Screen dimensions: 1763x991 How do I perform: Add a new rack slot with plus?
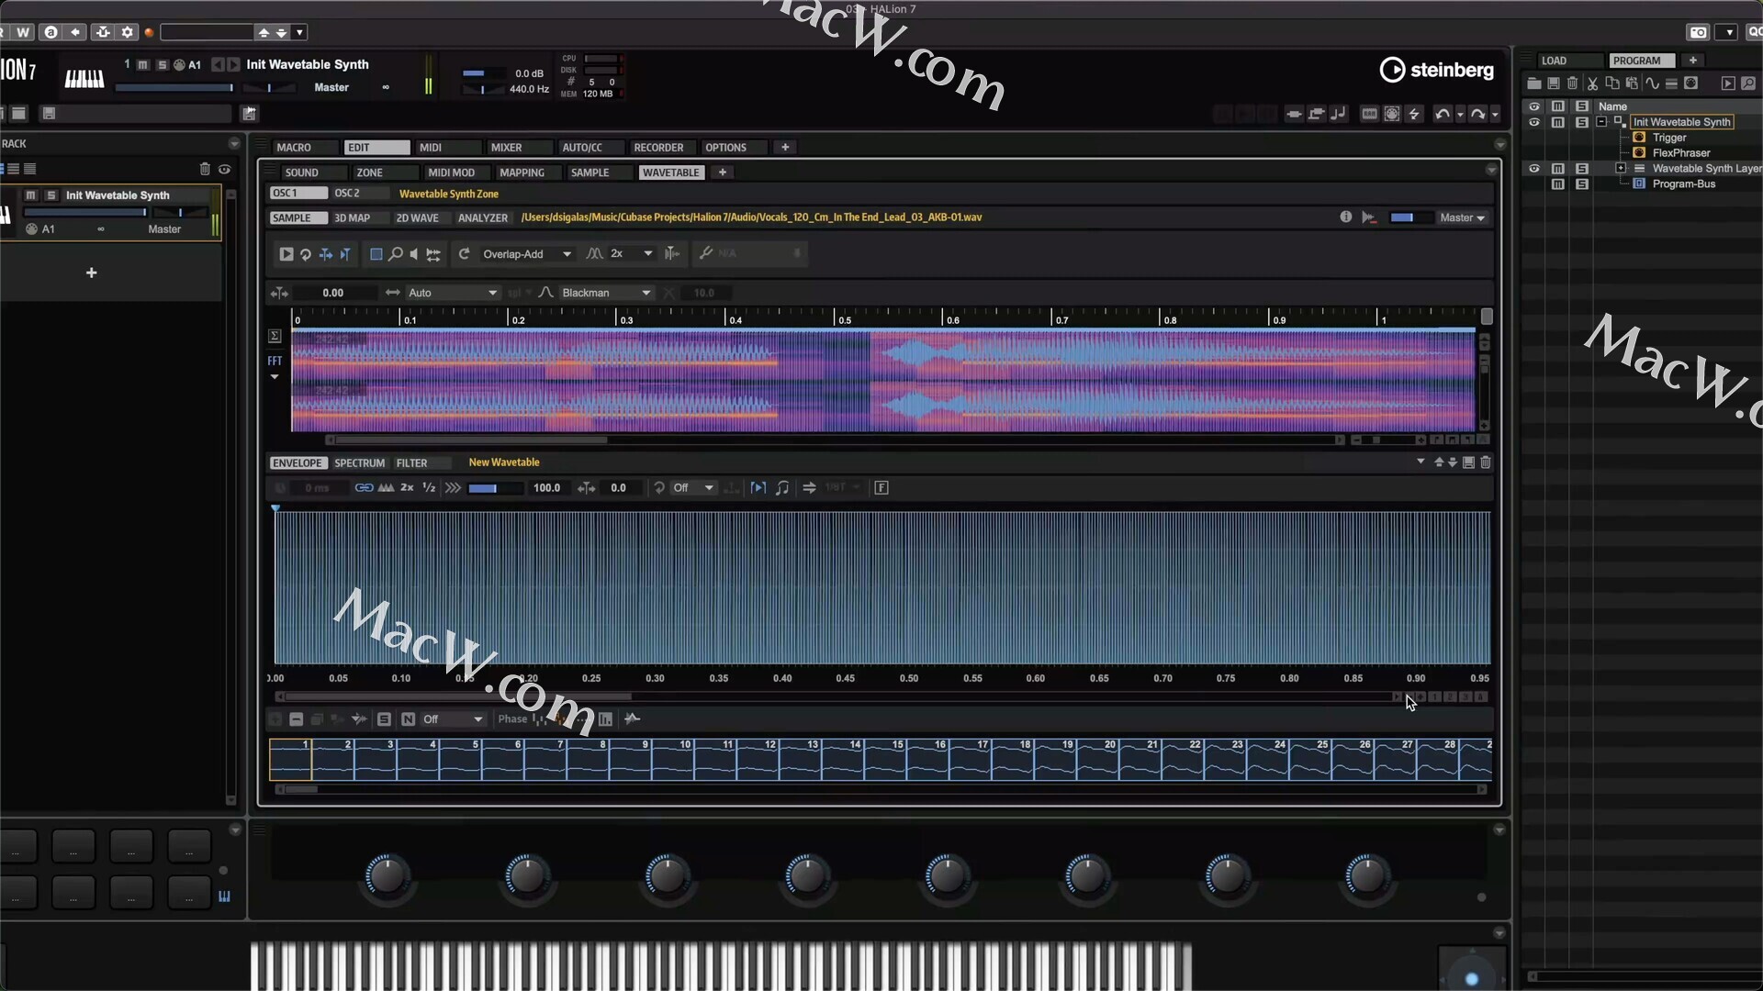pyautogui.click(x=91, y=273)
